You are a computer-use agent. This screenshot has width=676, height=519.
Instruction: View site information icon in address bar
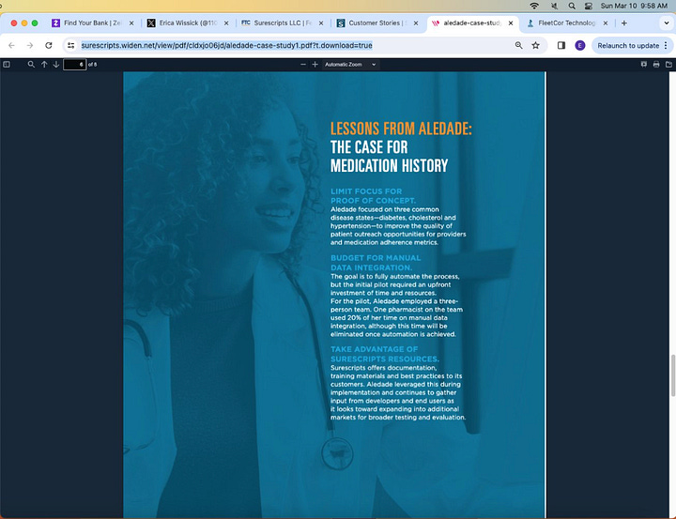coord(71,45)
